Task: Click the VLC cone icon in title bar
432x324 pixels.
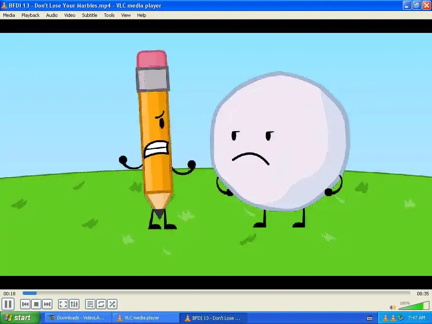Action: tap(4, 5)
